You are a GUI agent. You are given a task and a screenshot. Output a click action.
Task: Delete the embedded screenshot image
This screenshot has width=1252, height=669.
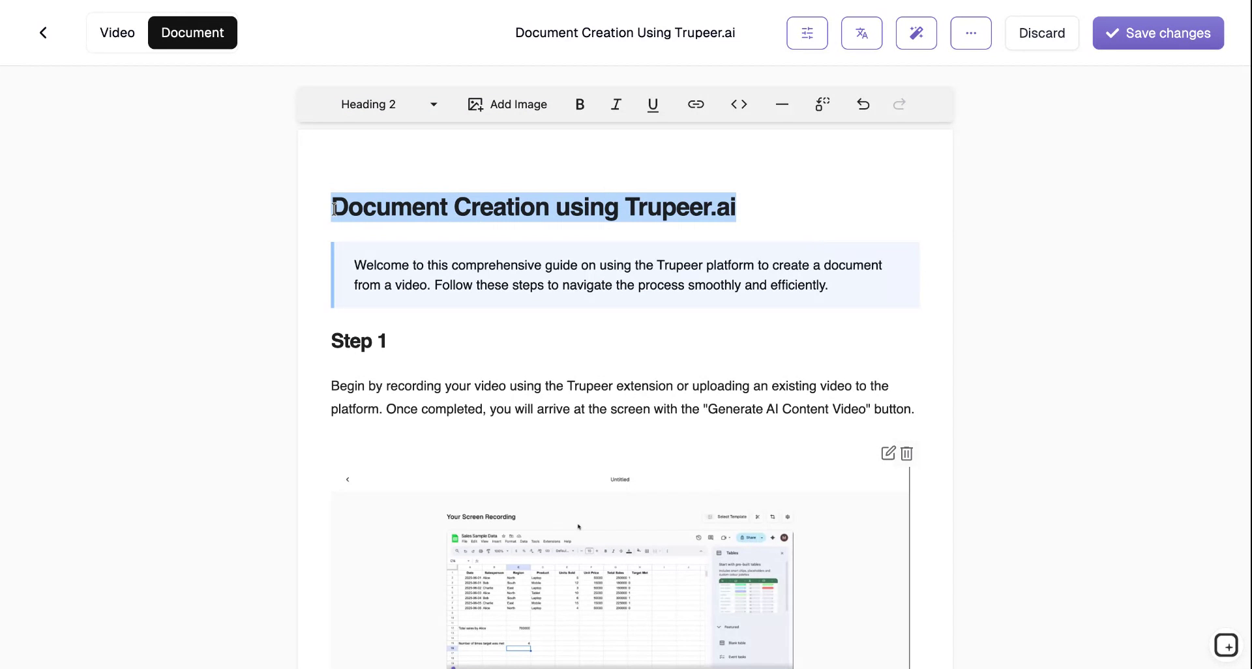coord(906,453)
